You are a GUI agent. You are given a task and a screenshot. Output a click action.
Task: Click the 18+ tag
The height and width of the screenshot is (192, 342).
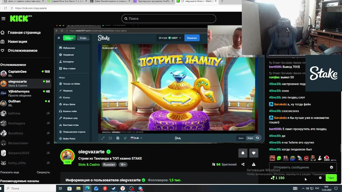tap(123, 165)
